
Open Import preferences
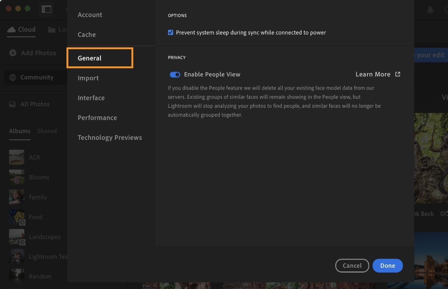(88, 78)
